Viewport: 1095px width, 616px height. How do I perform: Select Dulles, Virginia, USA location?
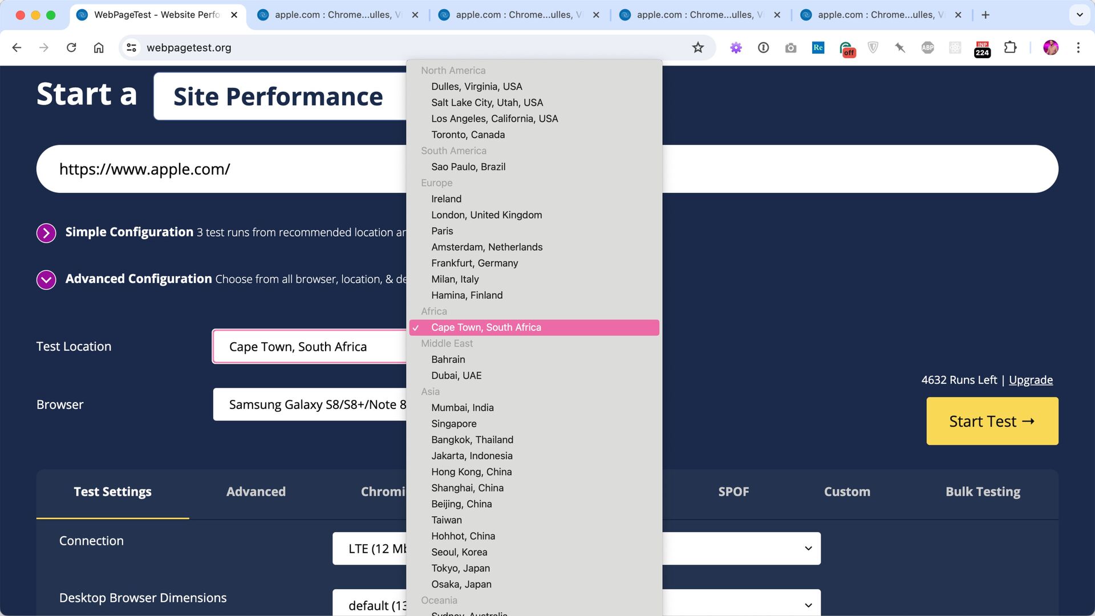click(x=534, y=87)
